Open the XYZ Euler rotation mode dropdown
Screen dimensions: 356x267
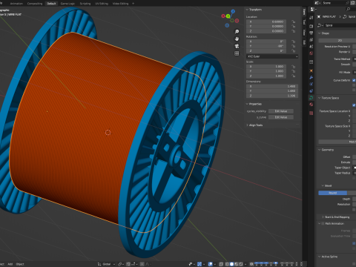pos(272,56)
